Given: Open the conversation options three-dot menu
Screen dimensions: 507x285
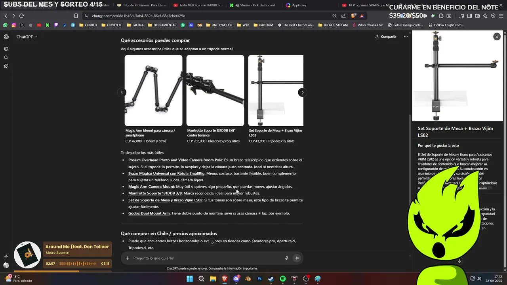Looking at the screenshot, I should click(406, 36).
